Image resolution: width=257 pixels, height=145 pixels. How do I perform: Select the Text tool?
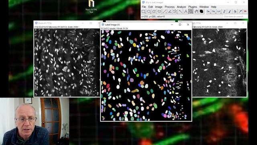[186, 11]
